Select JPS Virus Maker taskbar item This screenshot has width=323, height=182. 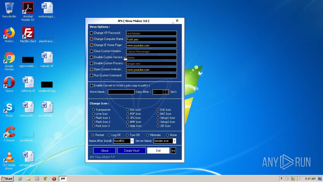[x=63, y=179]
